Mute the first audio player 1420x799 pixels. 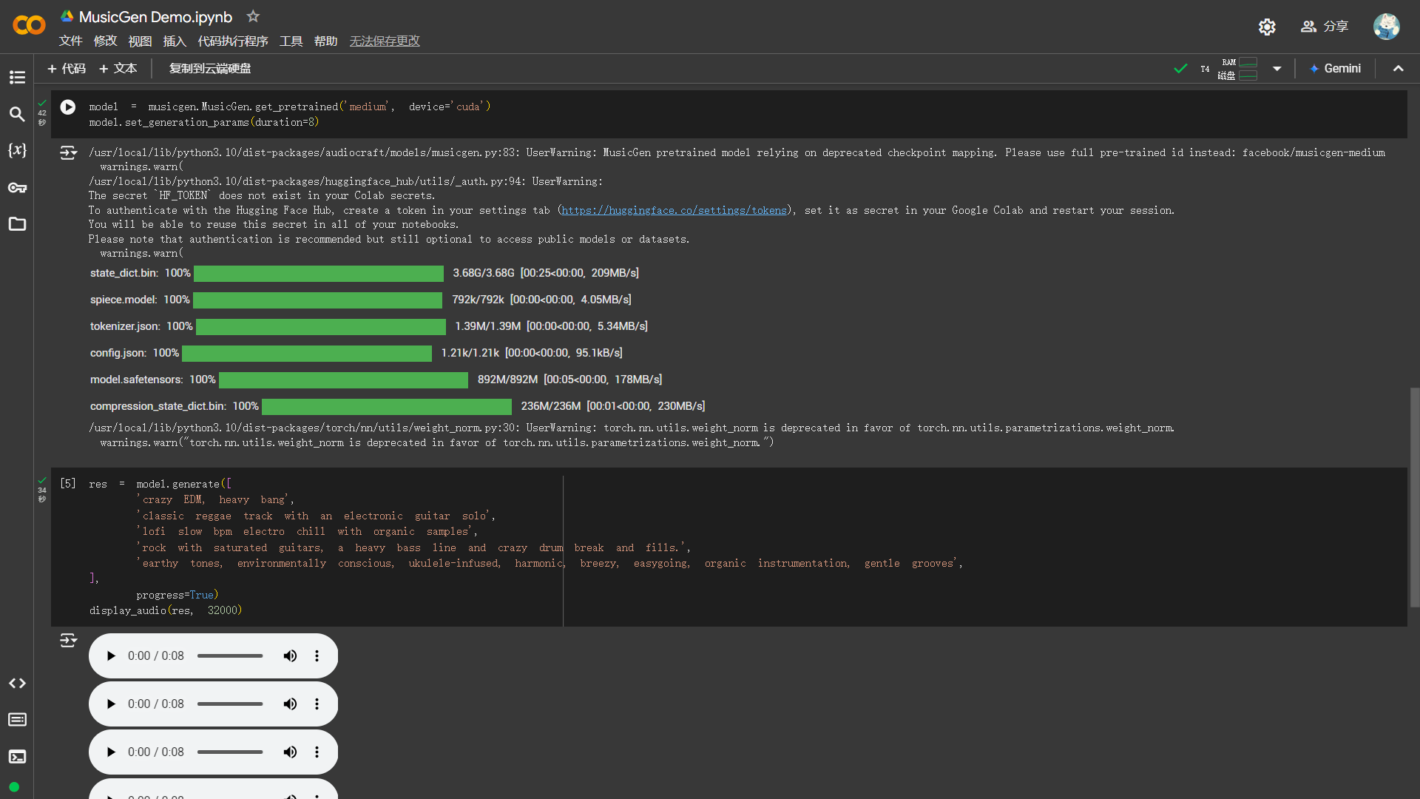[290, 655]
